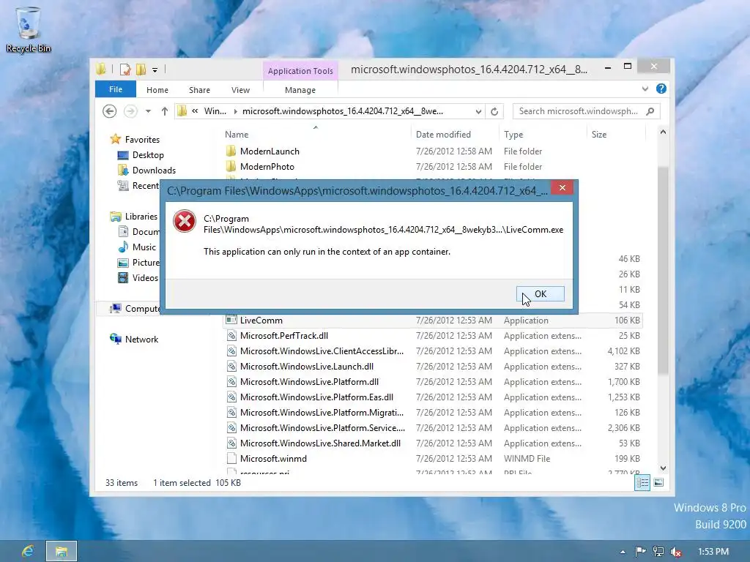Image resolution: width=750 pixels, height=562 pixels.
Task: Open Favorites in the navigation pane
Action: tap(143, 140)
